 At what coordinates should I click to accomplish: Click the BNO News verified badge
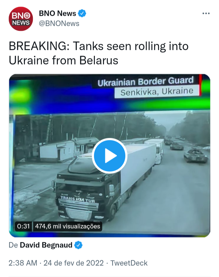point(82,13)
